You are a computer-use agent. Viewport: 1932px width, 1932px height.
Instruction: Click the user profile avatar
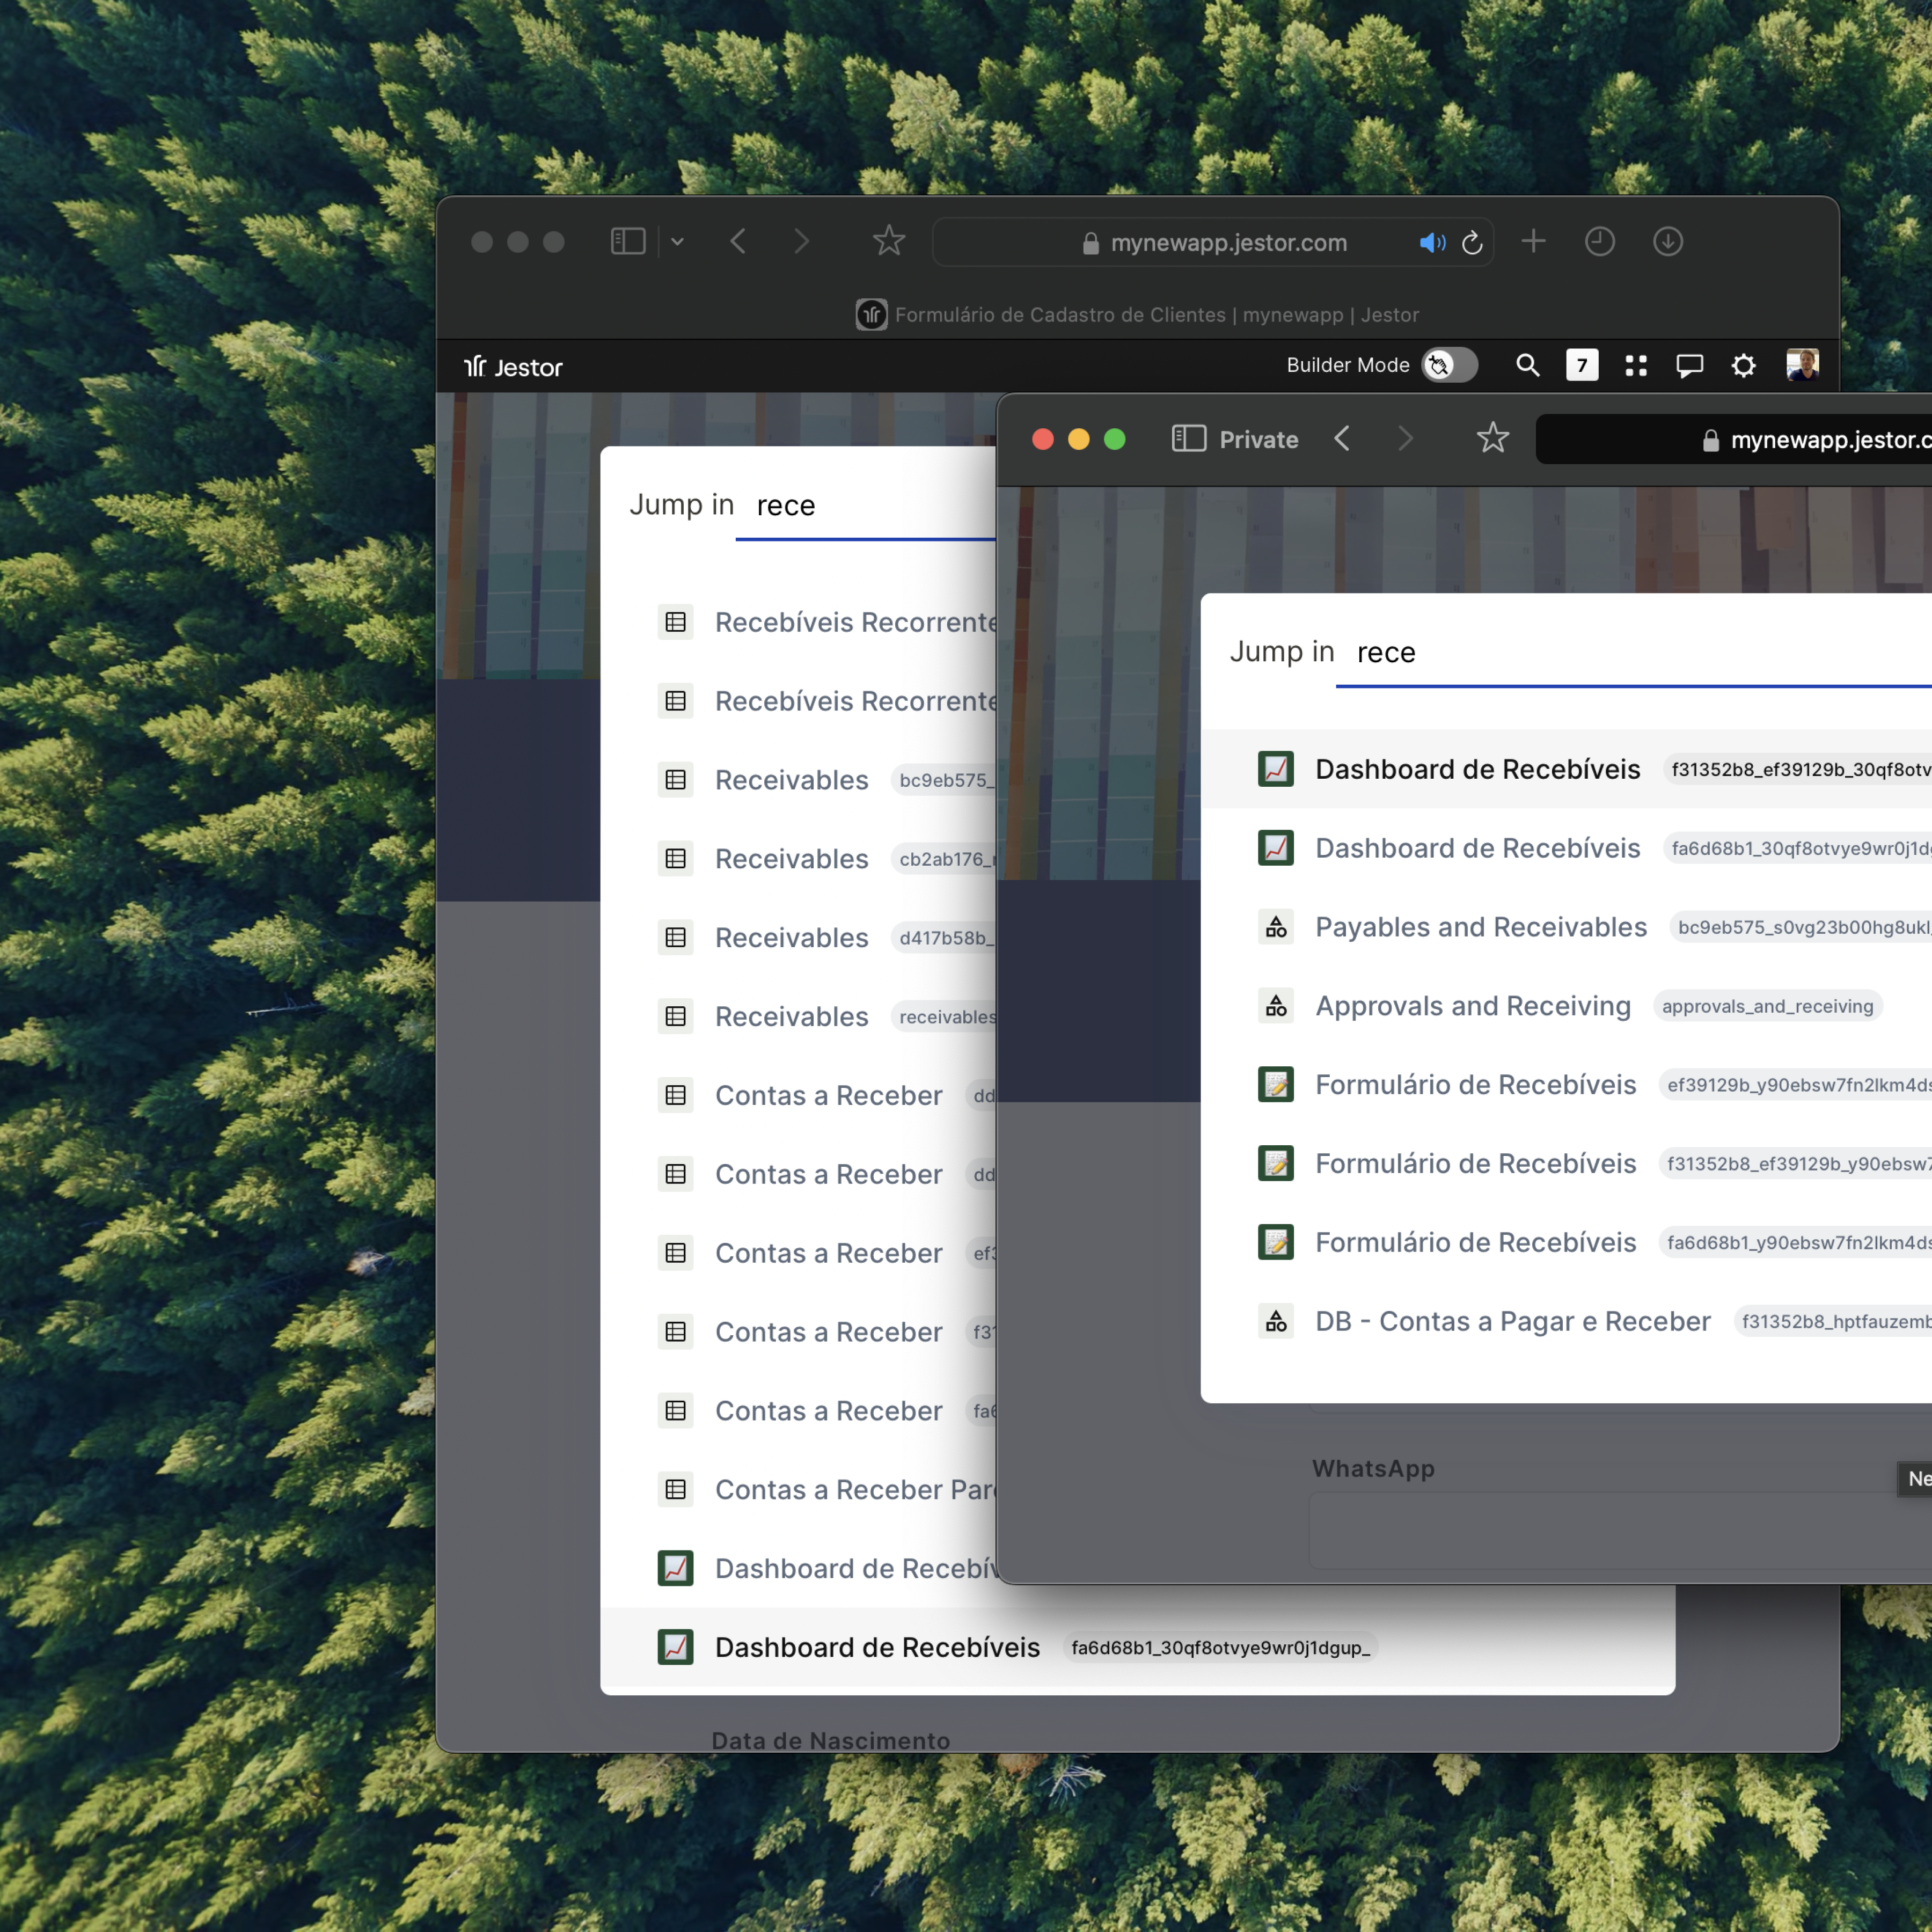(1802, 364)
